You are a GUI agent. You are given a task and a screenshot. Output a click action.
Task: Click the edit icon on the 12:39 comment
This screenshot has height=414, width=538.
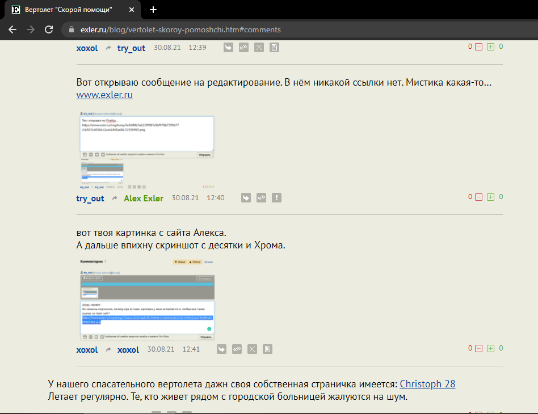pyautogui.click(x=275, y=48)
